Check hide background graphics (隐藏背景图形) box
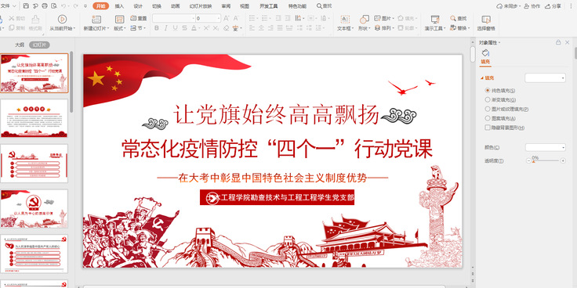This screenshot has width=577, height=288. point(488,128)
